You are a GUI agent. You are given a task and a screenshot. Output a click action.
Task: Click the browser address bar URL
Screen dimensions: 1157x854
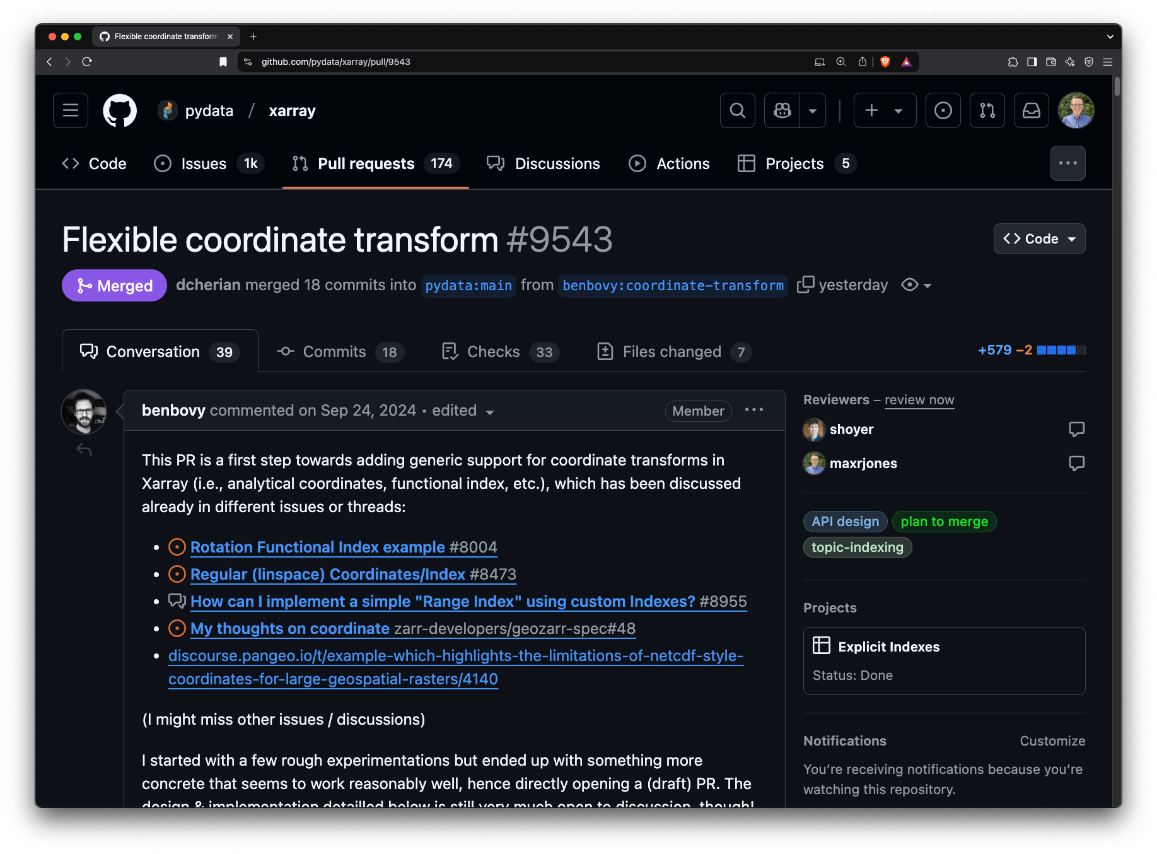pyautogui.click(x=336, y=62)
